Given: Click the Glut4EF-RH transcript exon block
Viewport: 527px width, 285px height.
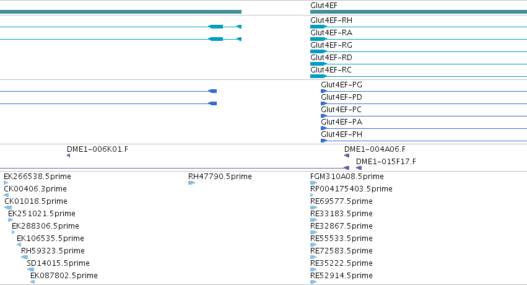Looking at the screenshot, I should click(x=318, y=27).
